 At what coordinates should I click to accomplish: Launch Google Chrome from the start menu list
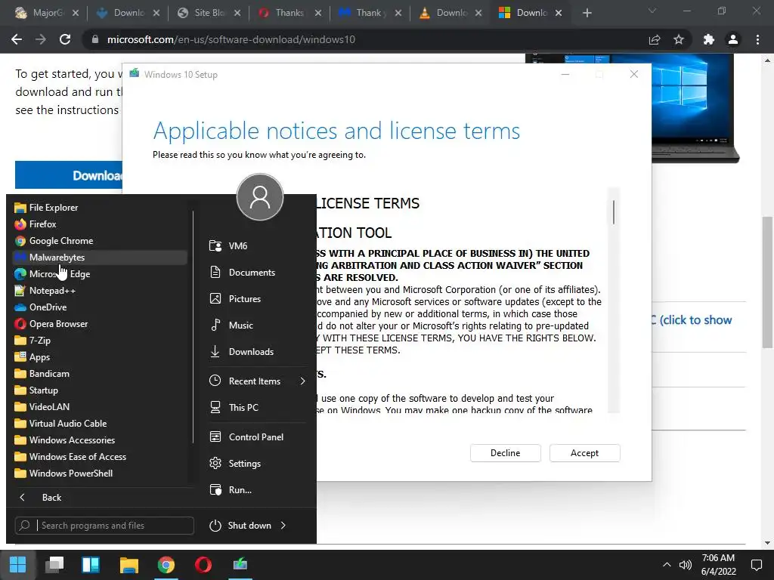pos(99,241)
